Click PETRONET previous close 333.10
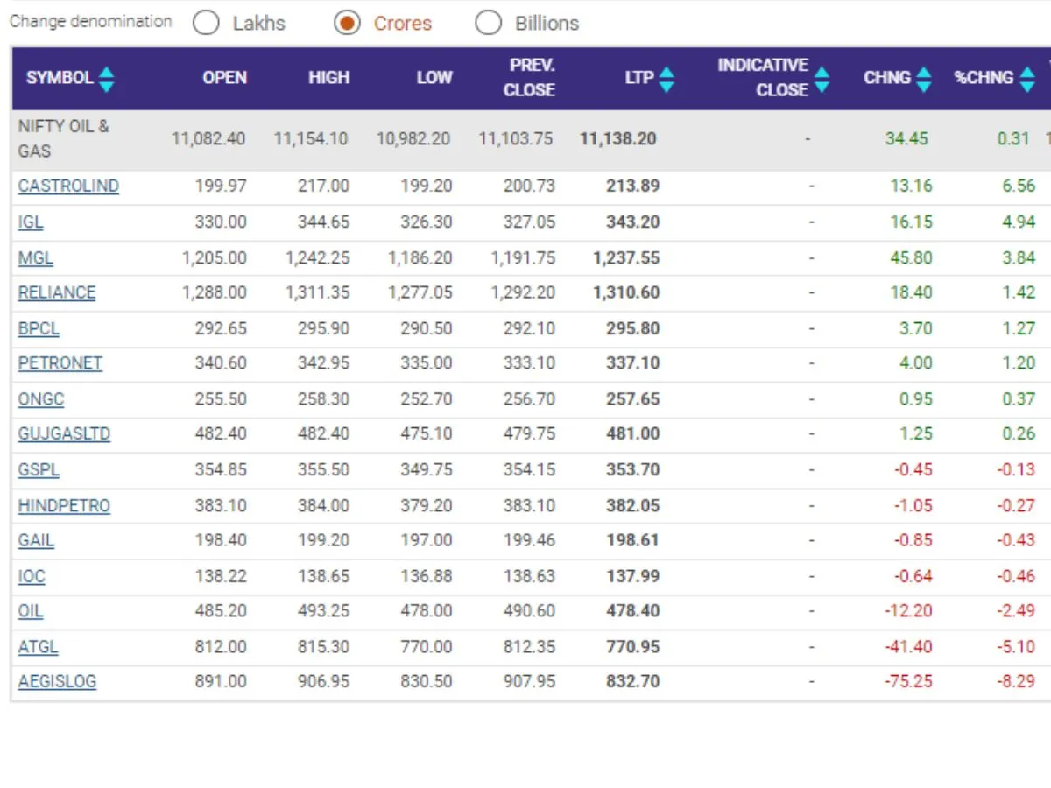 coord(529,363)
